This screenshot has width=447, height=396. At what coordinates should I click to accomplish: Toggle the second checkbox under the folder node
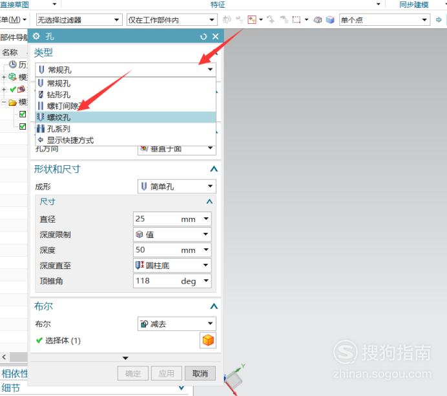coord(23,126)
